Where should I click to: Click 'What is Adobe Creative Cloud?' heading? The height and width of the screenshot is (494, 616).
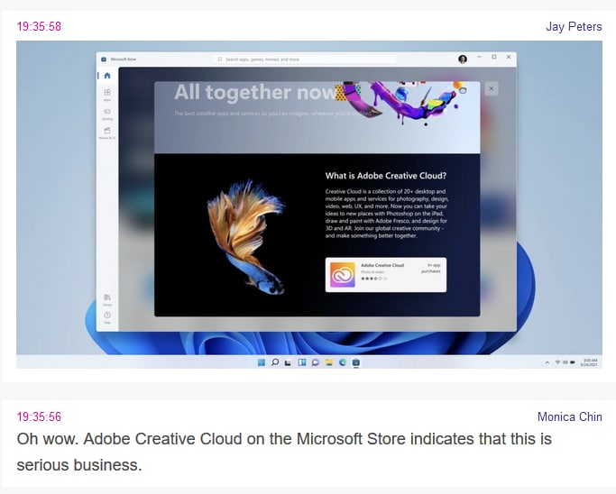[x=386, y=176]
